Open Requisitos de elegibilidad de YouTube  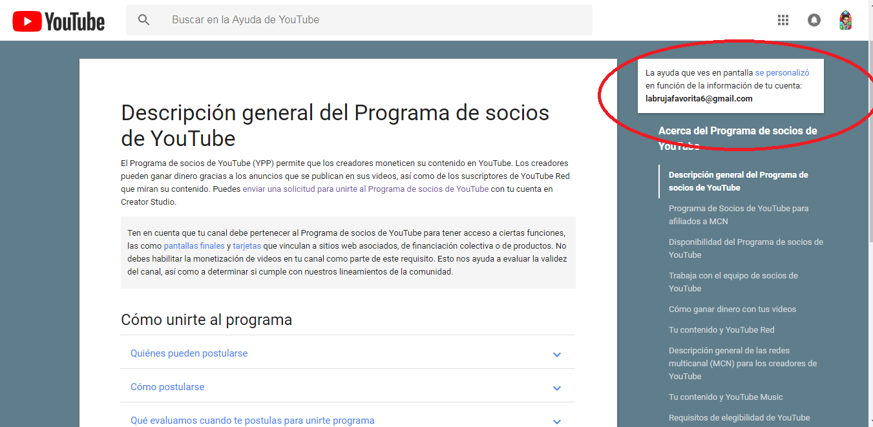[739, 417]
